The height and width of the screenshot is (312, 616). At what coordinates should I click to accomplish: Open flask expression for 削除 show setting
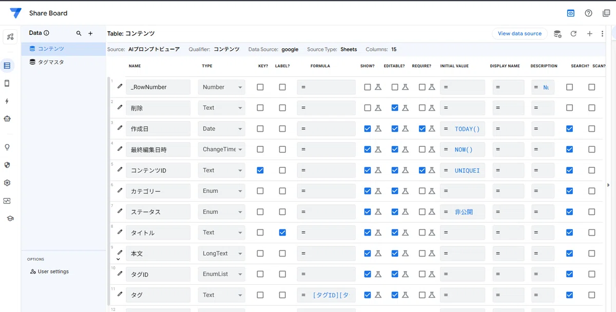click(x=378, y=108)
